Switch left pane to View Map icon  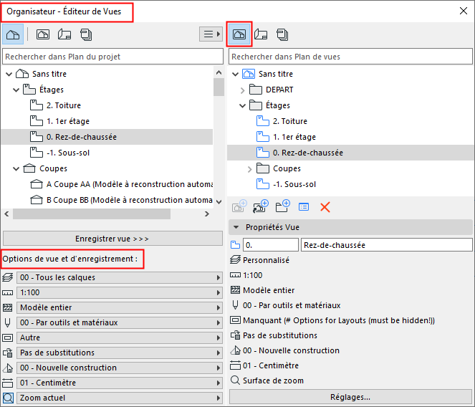pos(43,34)
